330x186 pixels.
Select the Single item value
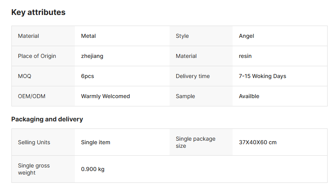click(x=96, y=142)
